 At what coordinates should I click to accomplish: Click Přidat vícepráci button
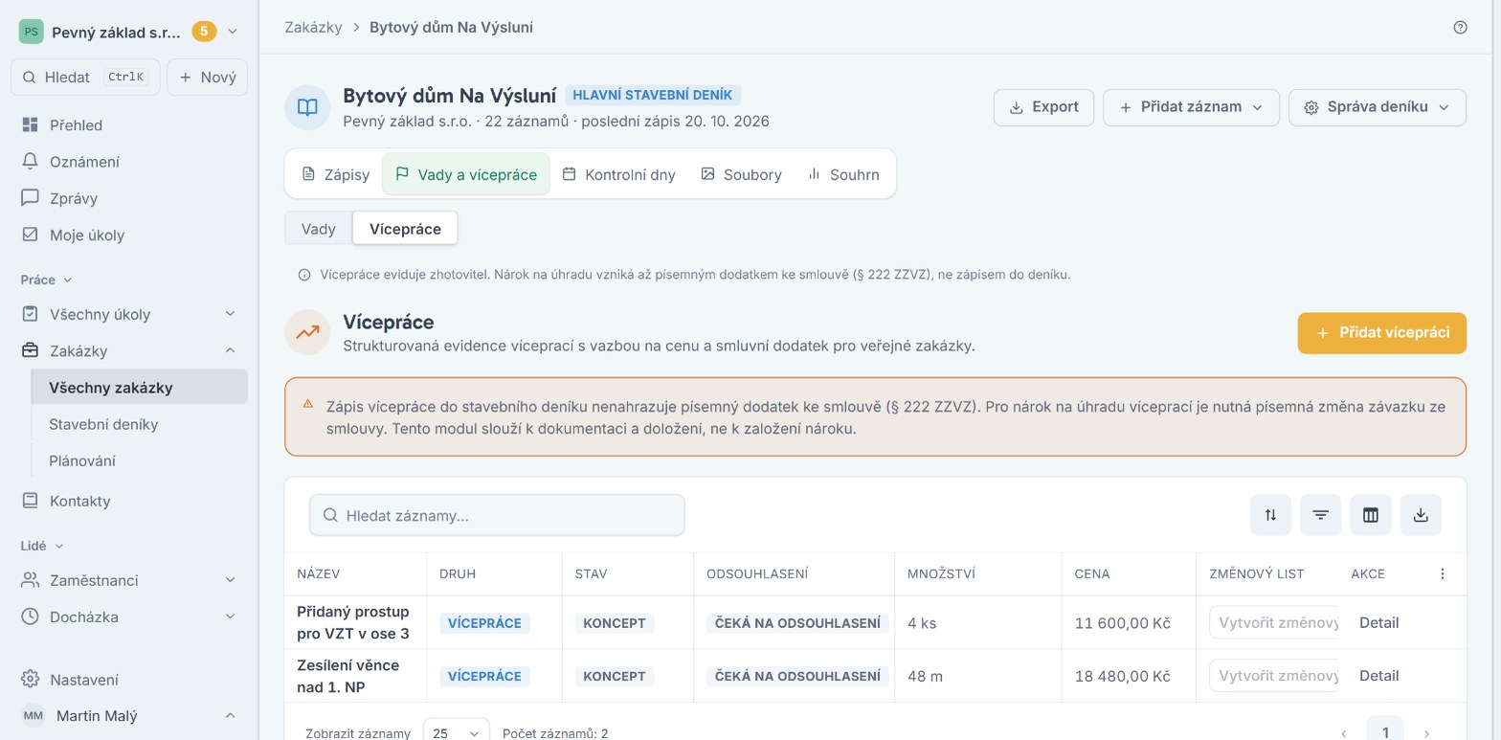coord(1381,333)
